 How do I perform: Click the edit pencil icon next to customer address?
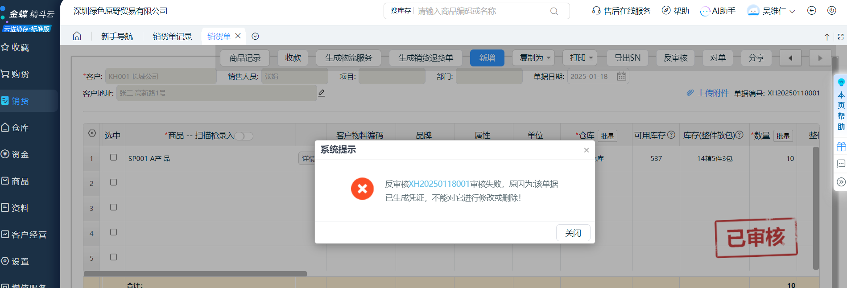(x=322, y=93)
